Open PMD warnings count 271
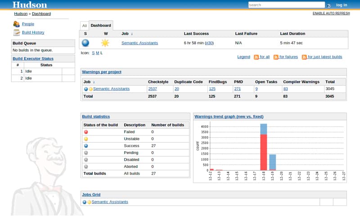This screenshot has width=360, height=216. coord(238,89)
